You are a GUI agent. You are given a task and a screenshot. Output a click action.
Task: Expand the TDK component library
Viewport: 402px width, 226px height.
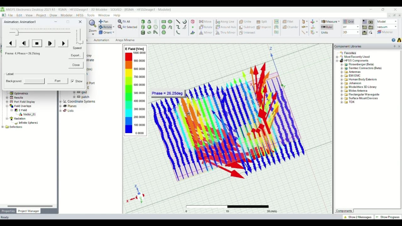click(x=341, y=102)
